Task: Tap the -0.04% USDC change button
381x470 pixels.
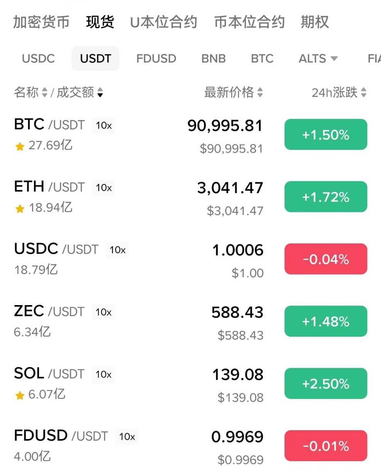Action: pyautogui.click(x=326, y=259)
